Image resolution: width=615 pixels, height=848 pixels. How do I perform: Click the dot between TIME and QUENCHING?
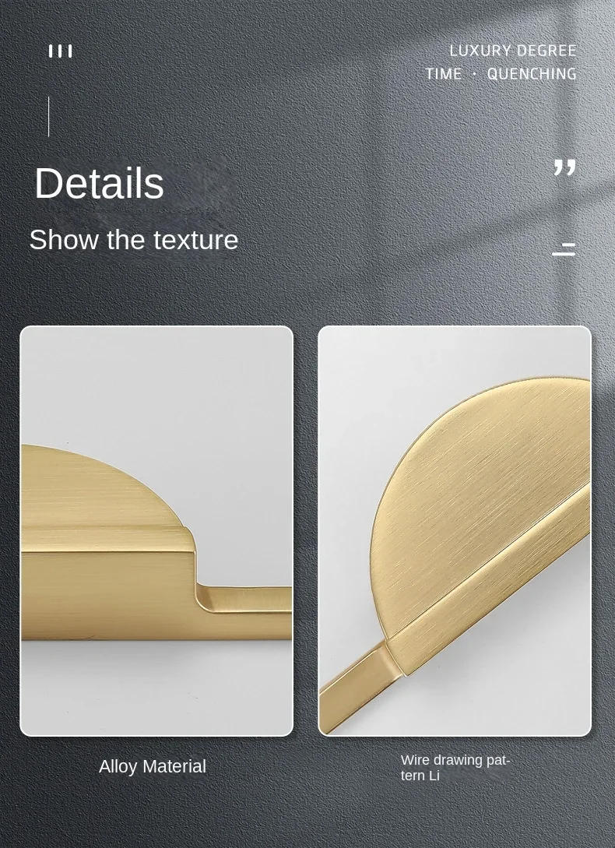click(474, 73)
